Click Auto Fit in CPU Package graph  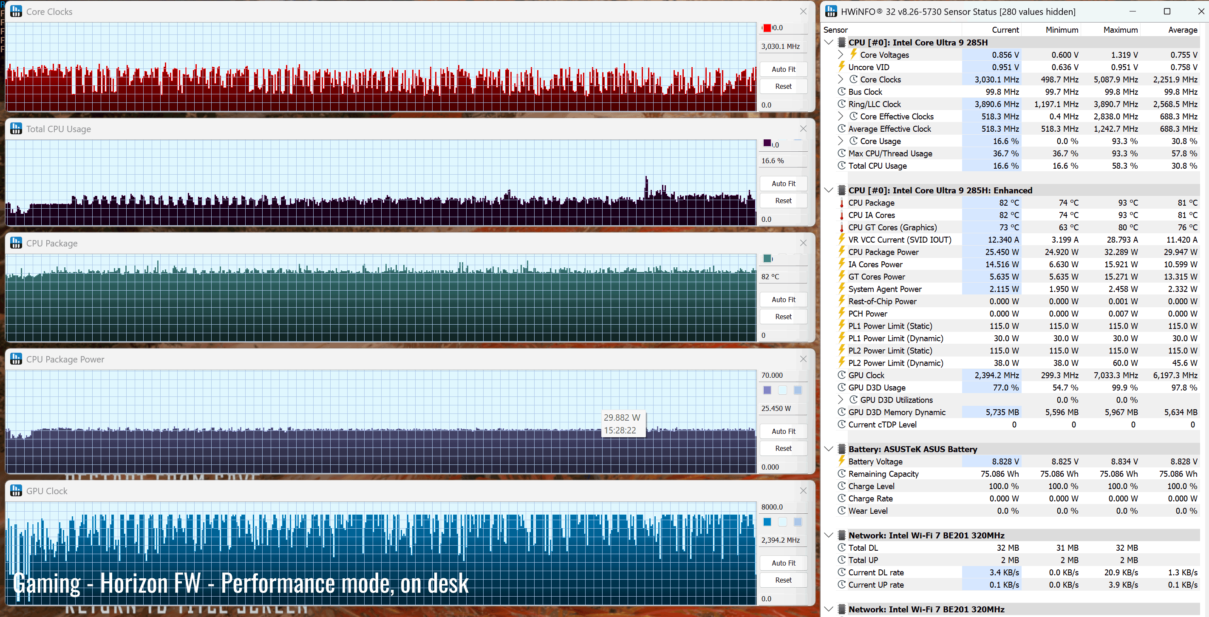783,299
